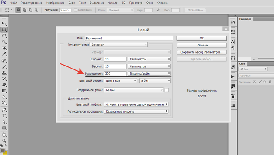Click the foreground color swatch in toolbox
274x155 pixels.
point(3,150)
